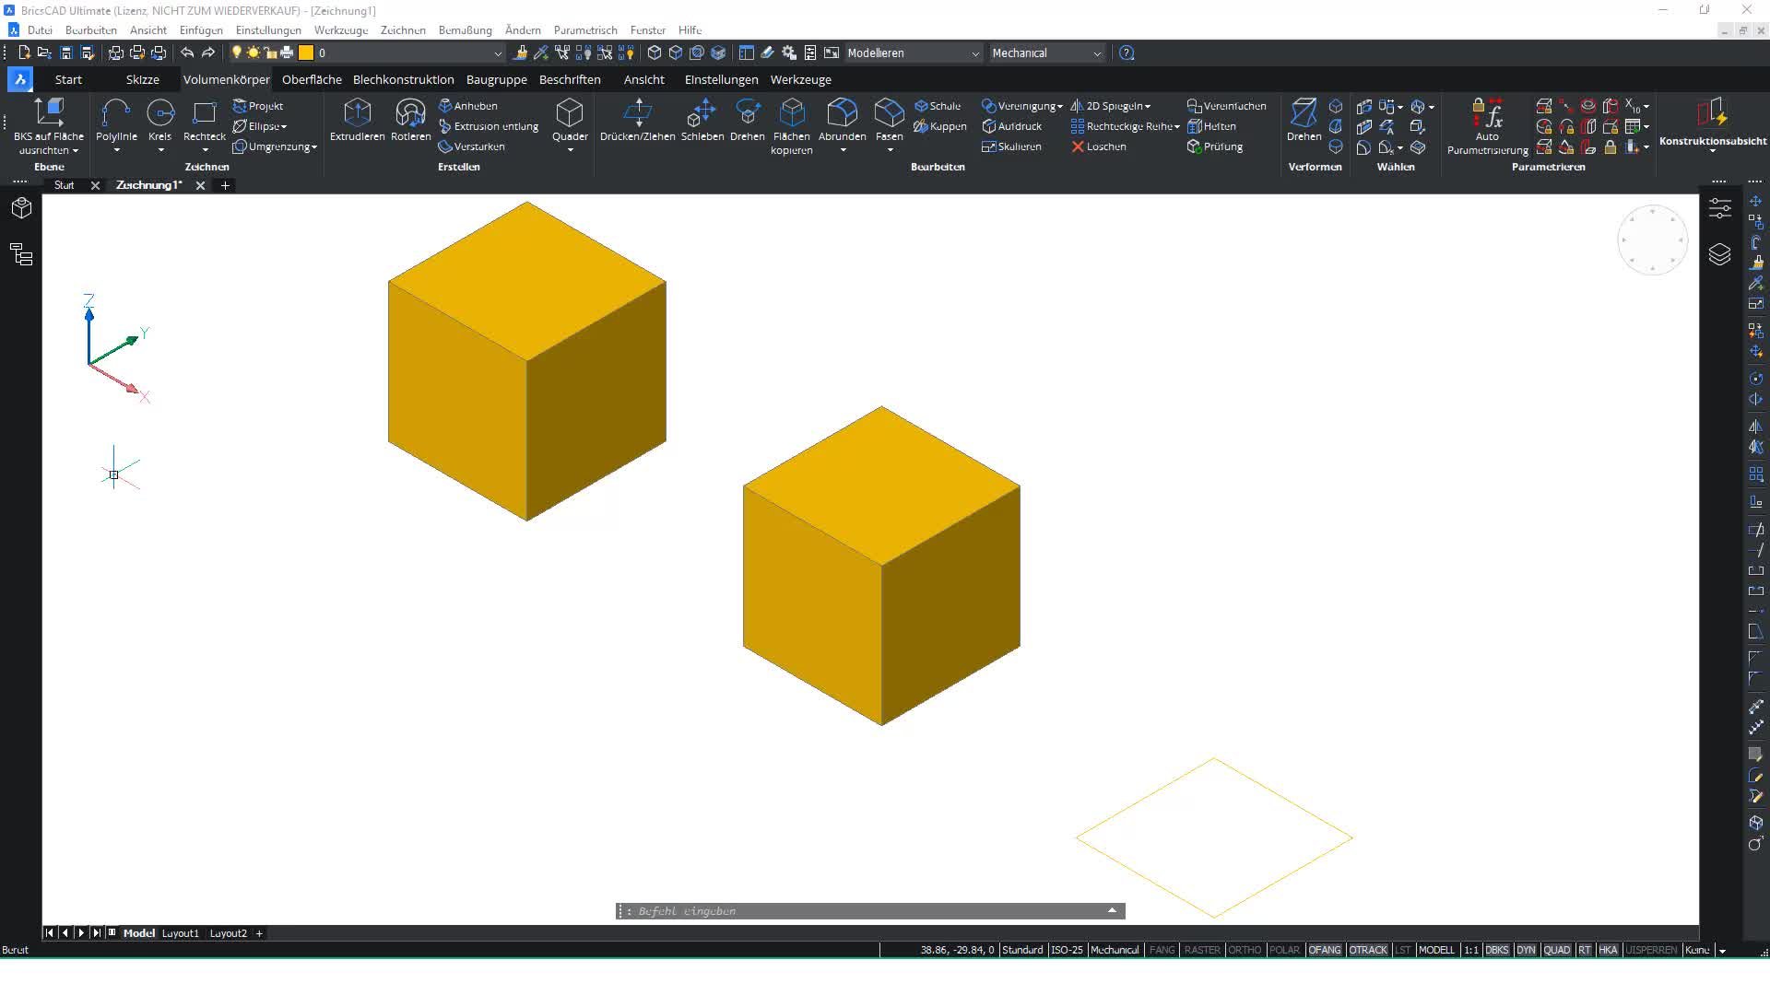The height and width of the screenshot is (995, 1770).
Task: Click the help question mark icon
Action: [1127, 53]
